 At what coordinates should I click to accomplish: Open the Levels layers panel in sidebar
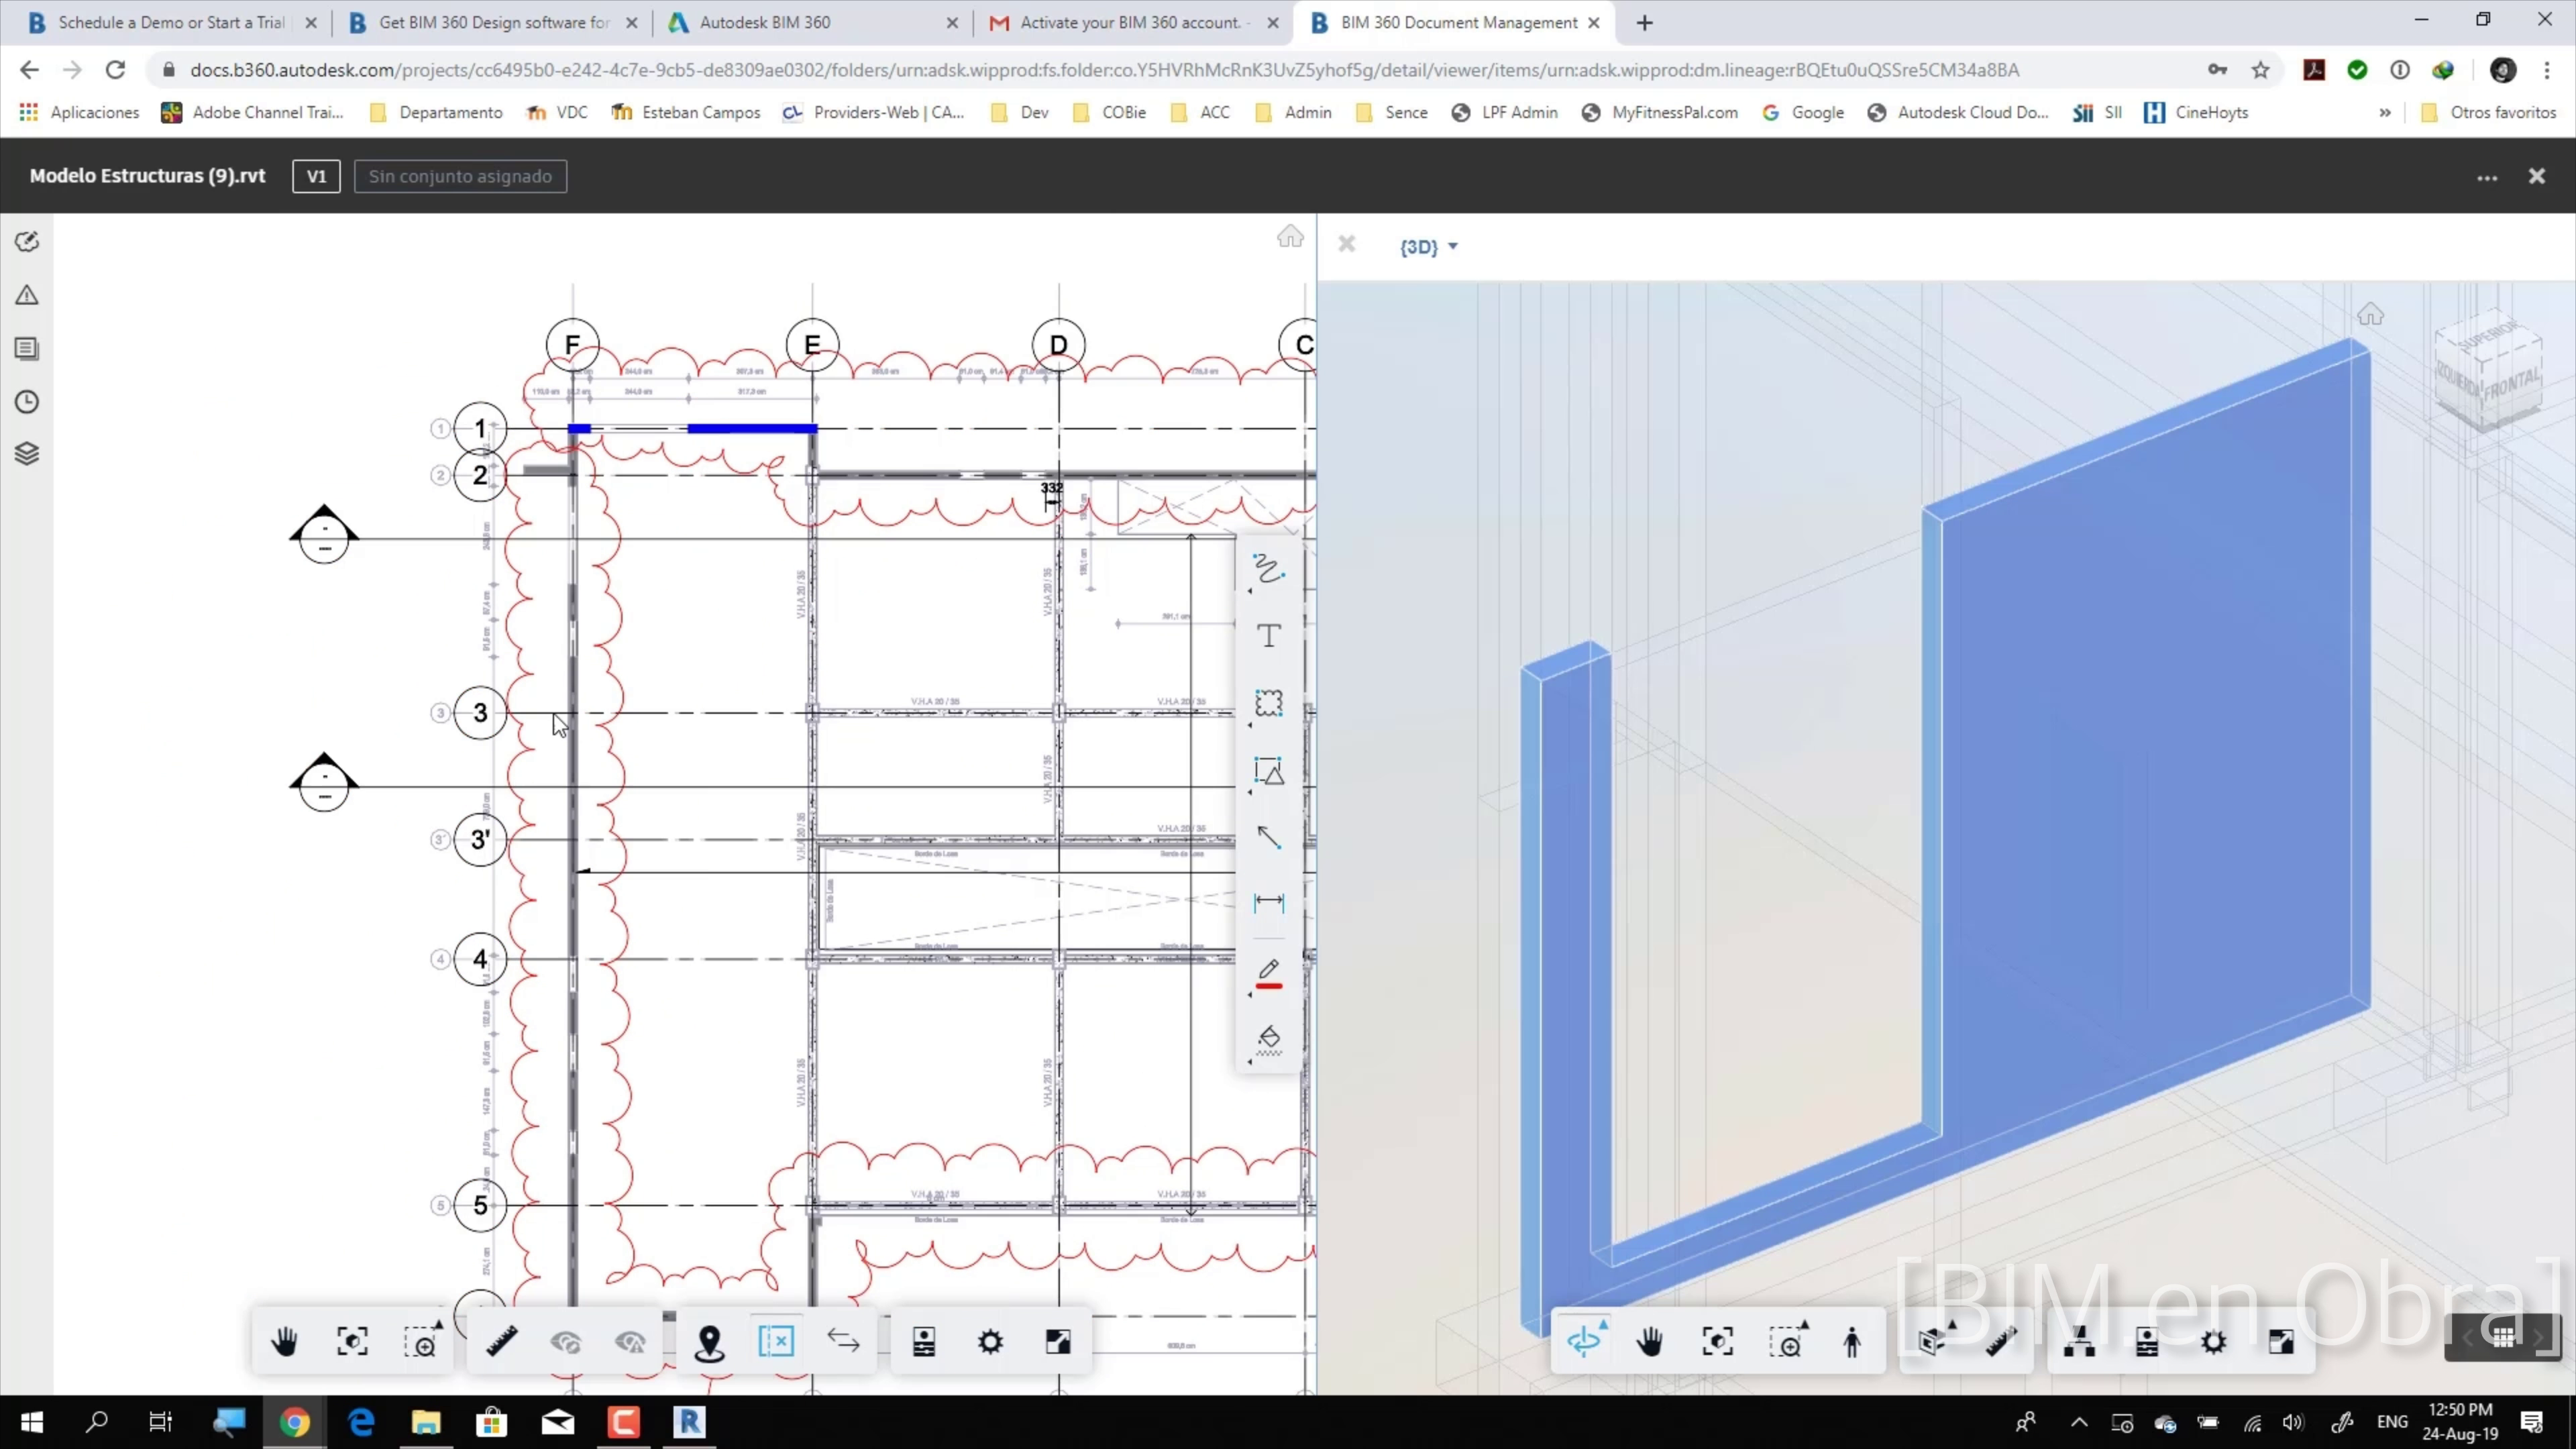point(27,454)
